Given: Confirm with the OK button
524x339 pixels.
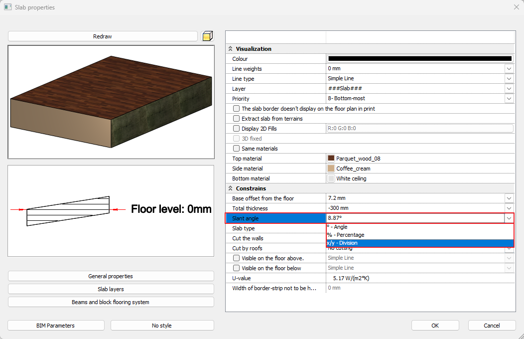Looking at the screenshot, I should click(435, 326).
